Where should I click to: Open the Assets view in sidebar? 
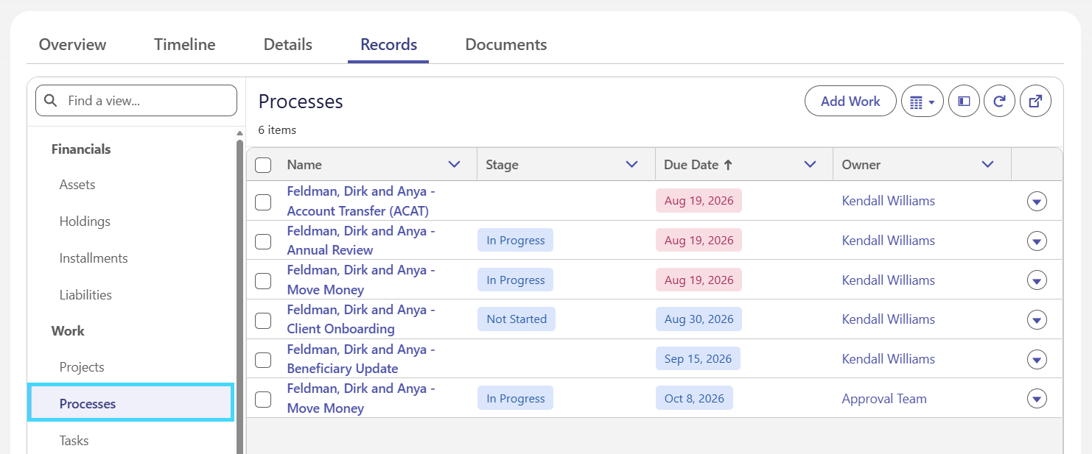coord(77,185)
